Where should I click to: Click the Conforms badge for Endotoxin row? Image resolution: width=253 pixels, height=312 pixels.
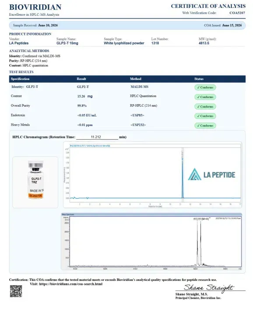(x=205, y=116)
